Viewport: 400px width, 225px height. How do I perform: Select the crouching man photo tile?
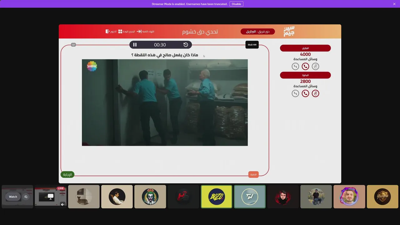316,197
